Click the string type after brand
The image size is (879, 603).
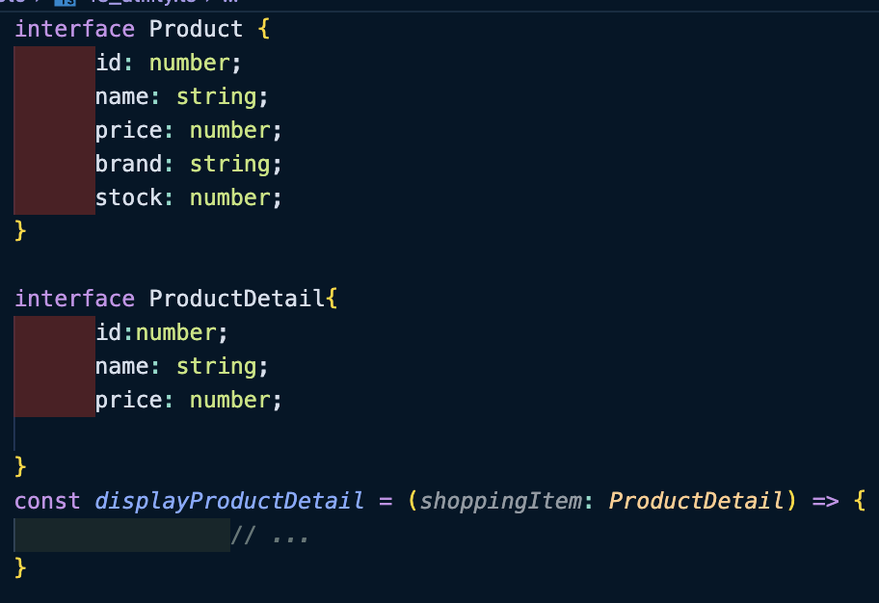[229, 164]
